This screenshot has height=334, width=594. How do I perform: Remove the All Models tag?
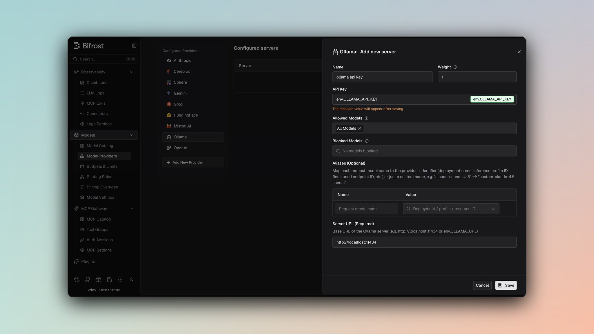(x=360, y=128)
